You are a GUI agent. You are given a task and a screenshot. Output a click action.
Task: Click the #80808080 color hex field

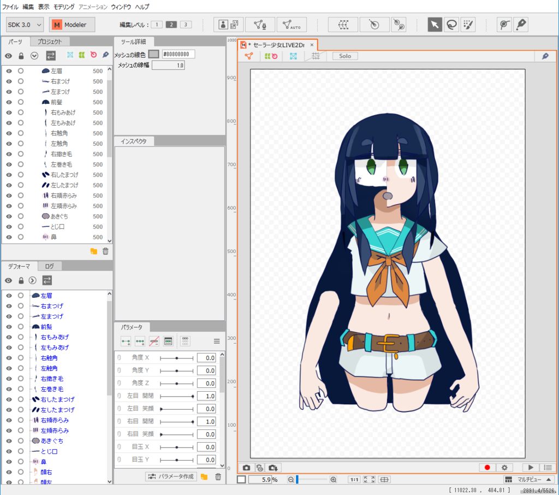(x=179, y=54)
